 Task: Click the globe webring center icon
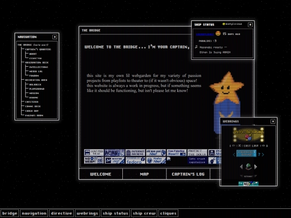(248, 167)
